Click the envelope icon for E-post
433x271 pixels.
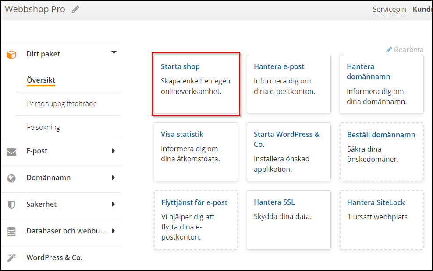click(x=11, y=152)
